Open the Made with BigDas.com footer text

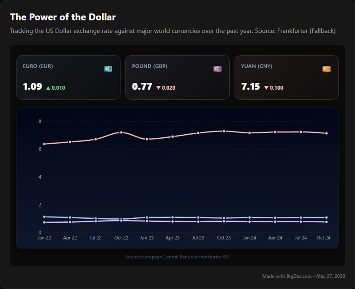pos(304,276)
